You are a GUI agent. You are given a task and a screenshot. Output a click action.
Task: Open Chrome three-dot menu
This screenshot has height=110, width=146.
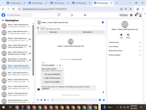pyautogui.click(x=143, y=9)
